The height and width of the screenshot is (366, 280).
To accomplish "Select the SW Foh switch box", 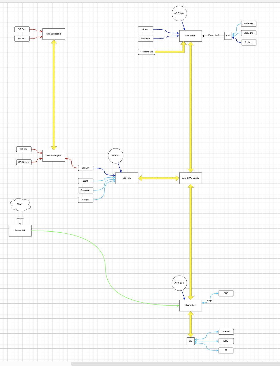I will [x=127, y=178].
